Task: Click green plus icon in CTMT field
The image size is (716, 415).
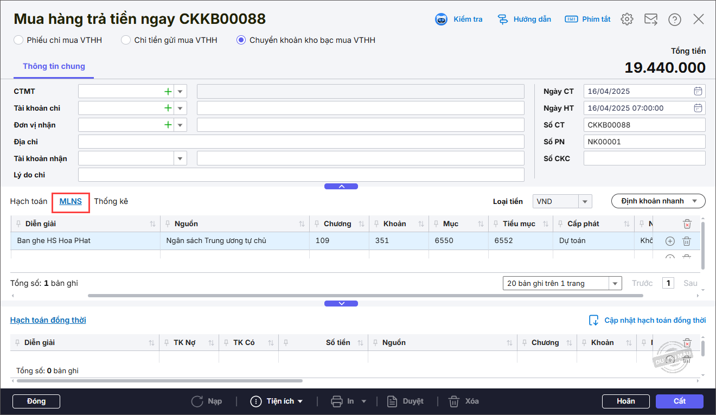Action: click(168, 92)
